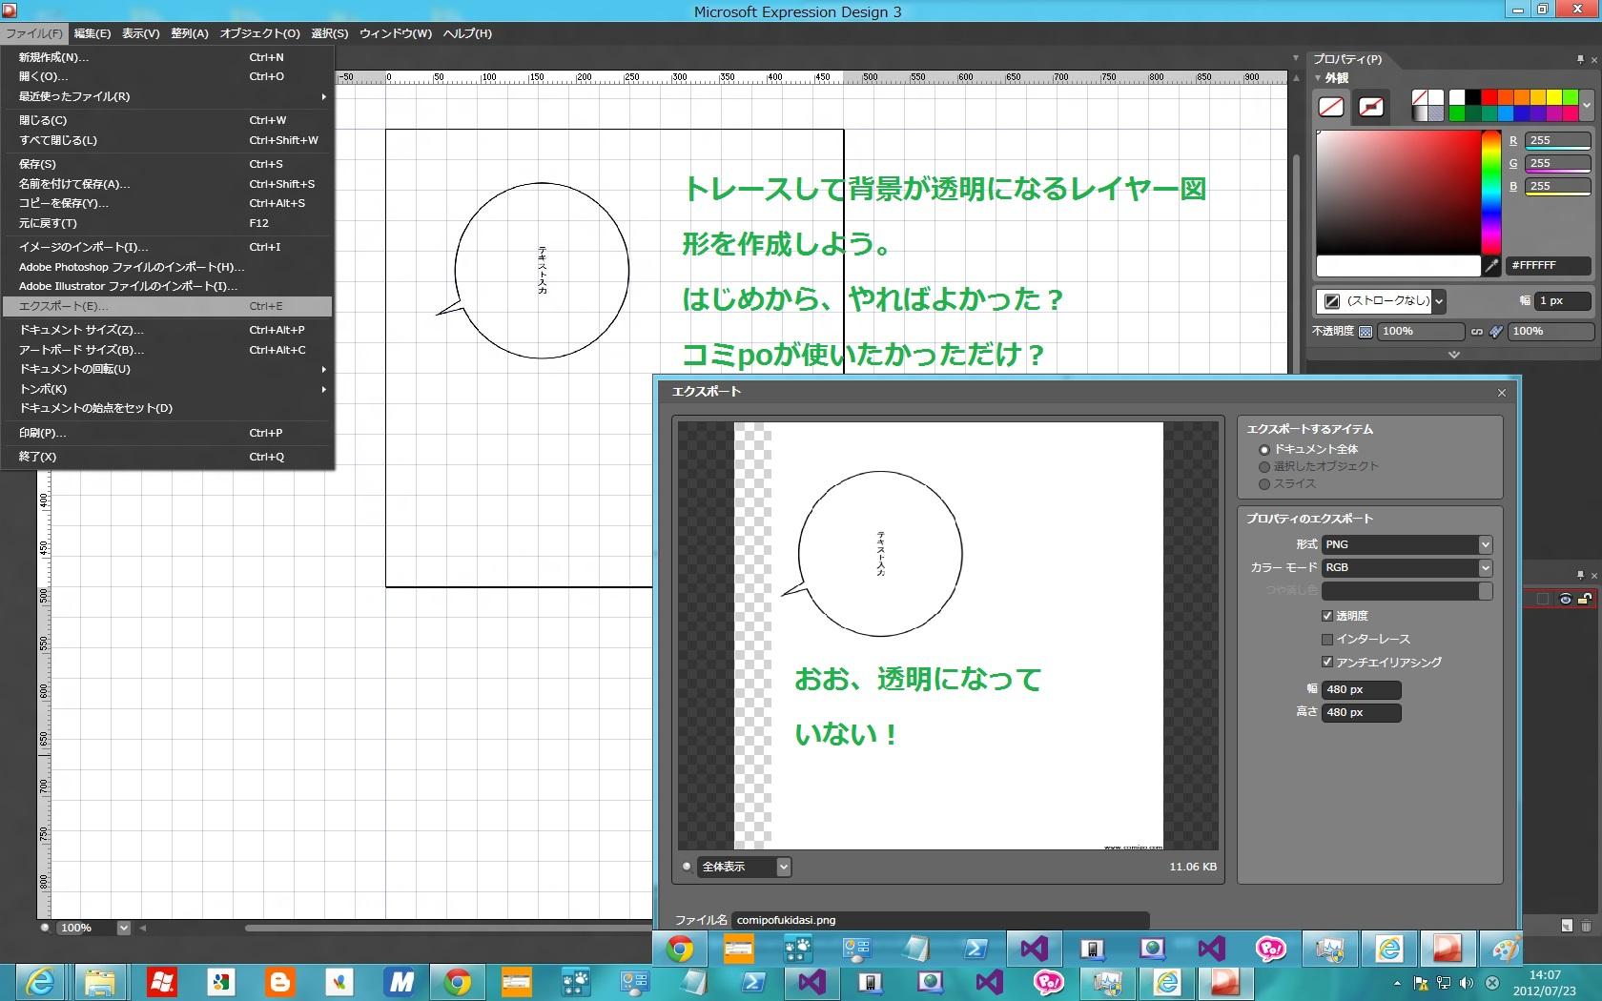Click the ファイル名 filename input field
1602x1001 pixels.
[x=939, y=920]
